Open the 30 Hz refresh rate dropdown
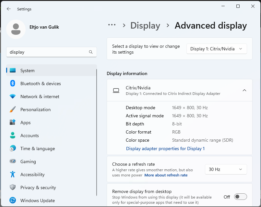Viewport: 261px width, 207px height. coord(226,169)
